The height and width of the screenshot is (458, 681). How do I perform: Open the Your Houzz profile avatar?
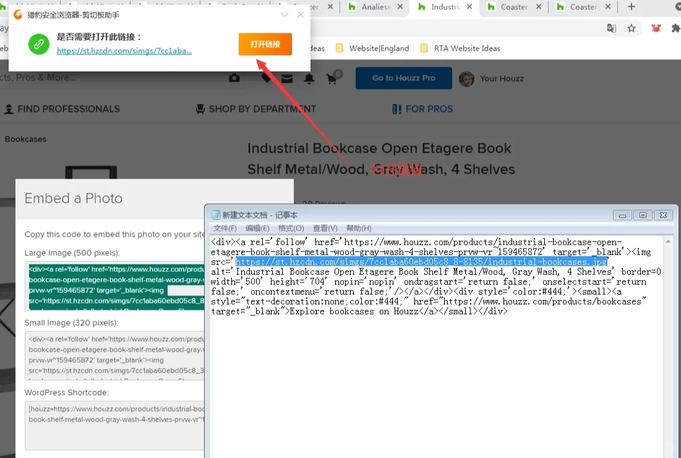click(466, 78)
